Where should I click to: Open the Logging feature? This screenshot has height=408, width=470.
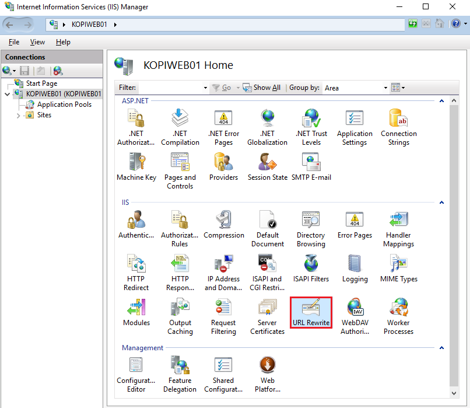point(355,268)
